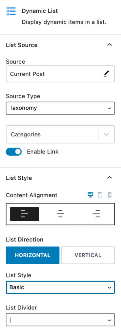Select mobile device icon for Content Alignment
The image size is (121, 335).
point(110,195)
